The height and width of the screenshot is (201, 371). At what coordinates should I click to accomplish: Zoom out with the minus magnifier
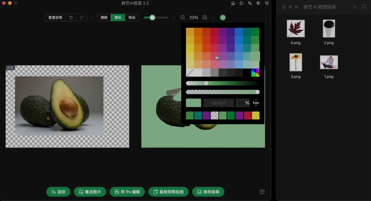point(183,18)
